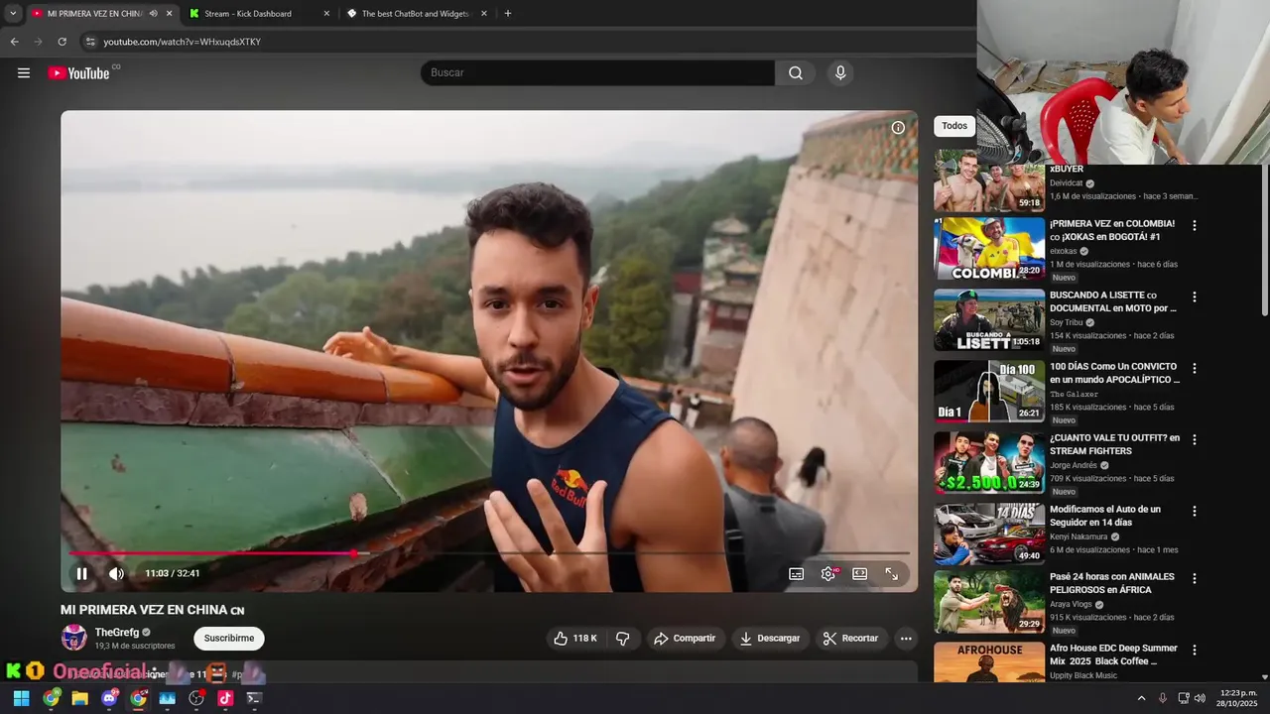Seek on the red video progress bar

pos(489,553)
